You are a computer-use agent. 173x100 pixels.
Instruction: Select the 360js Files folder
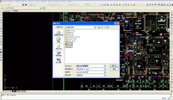[x=70, y=31]
